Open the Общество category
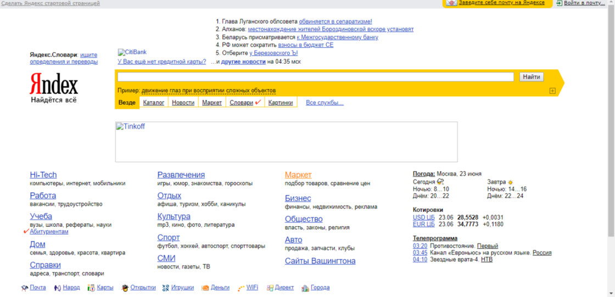Image resolution: width=615 pixels, height=297 pixels. (x=304, y=219)
